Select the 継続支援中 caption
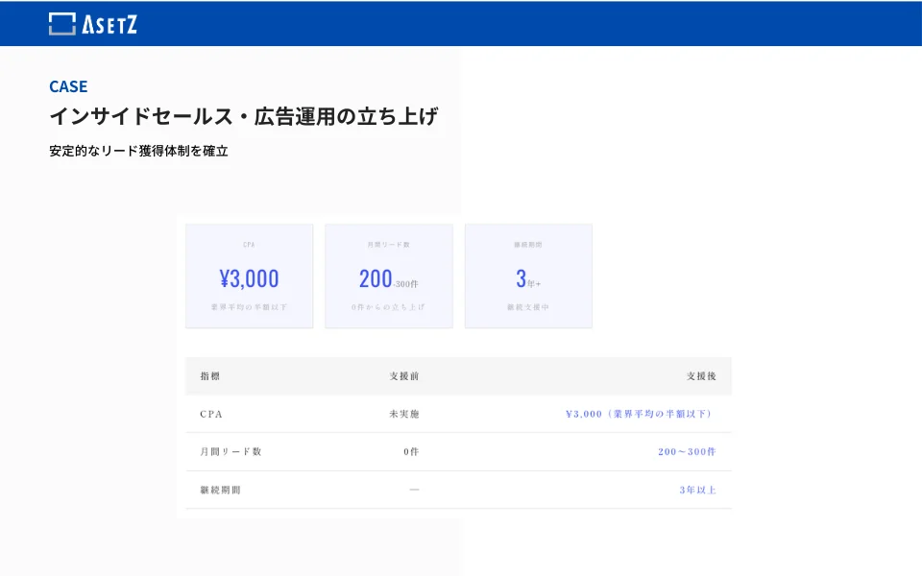Image resolution: width=922 pixels, height=576 pixels. pos(529,307)
